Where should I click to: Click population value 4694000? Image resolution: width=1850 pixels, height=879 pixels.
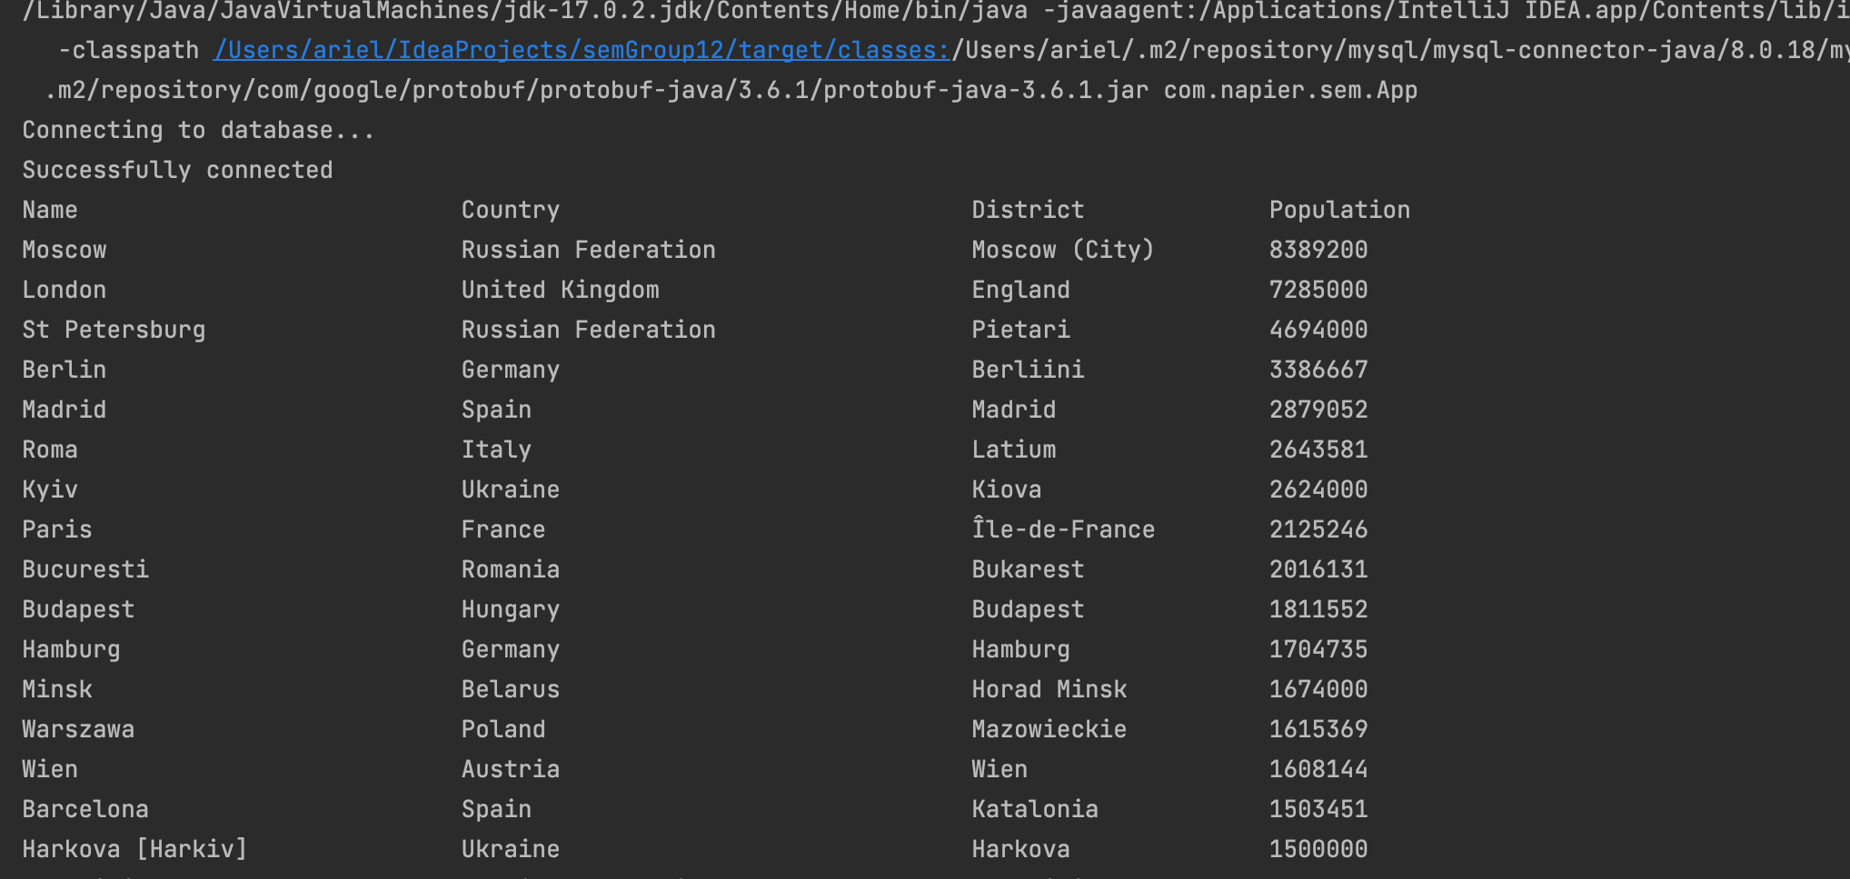coord(1318,330)
